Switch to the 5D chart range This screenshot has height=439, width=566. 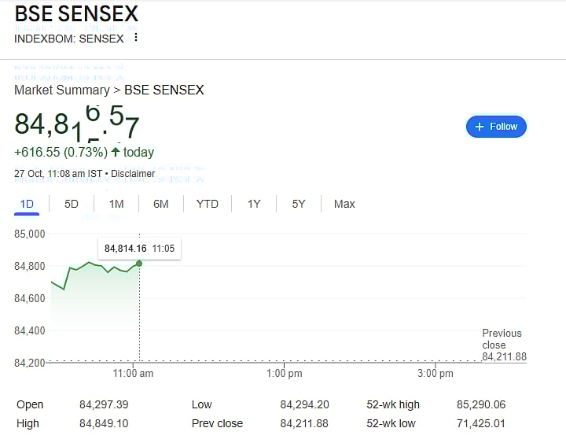[x=72, y=205]
